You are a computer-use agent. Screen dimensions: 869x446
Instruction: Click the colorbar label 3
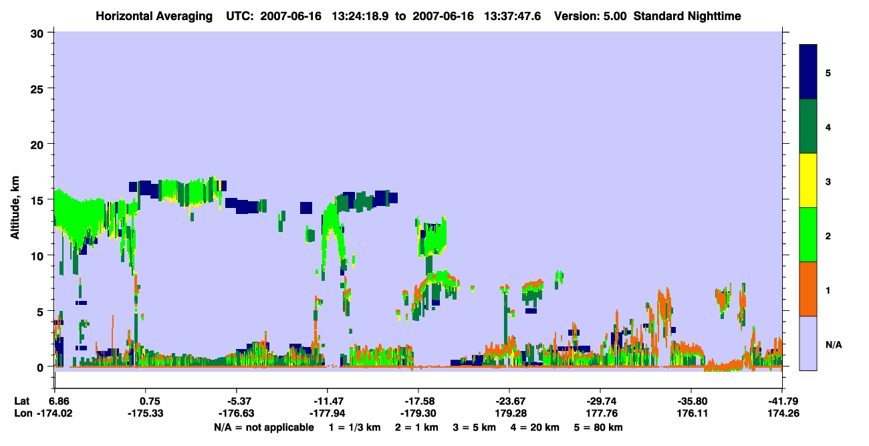pos(828,181)
